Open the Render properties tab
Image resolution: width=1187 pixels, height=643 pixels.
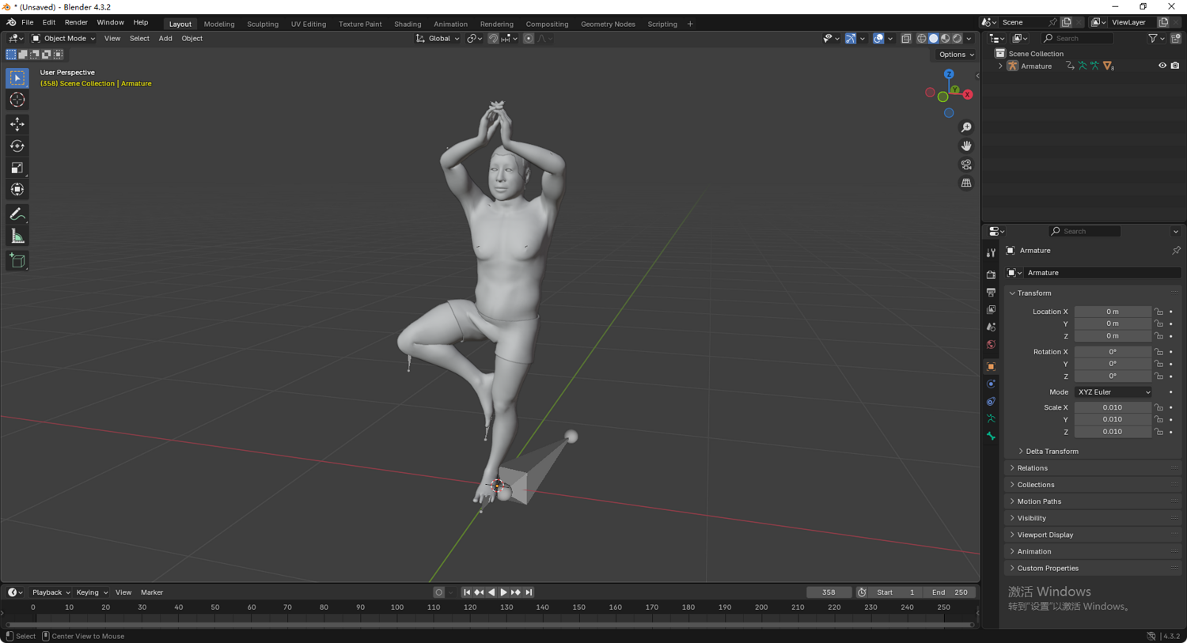pos(991,274)
